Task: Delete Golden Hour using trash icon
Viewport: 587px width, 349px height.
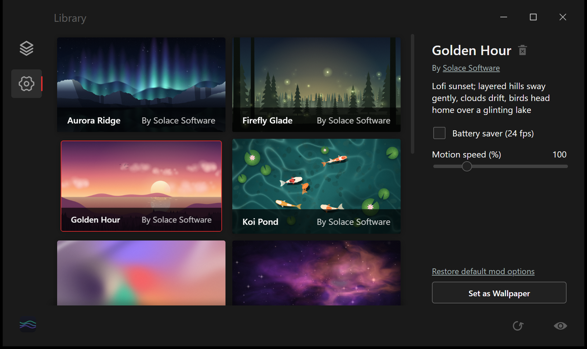Action: (x=522, y=50)
